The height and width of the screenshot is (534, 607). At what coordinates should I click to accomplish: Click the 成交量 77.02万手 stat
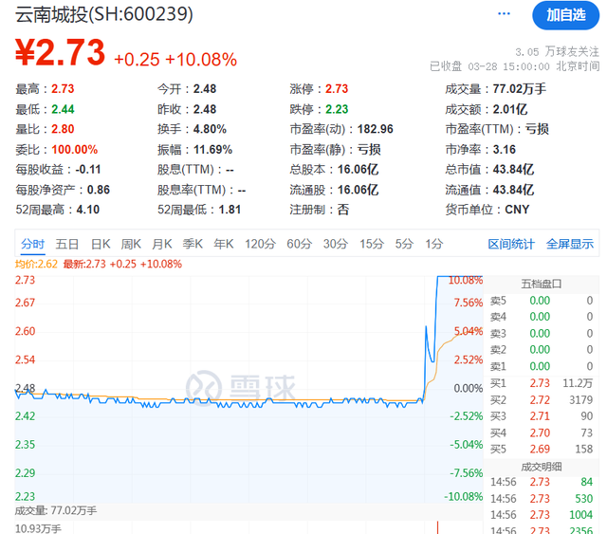495,89
